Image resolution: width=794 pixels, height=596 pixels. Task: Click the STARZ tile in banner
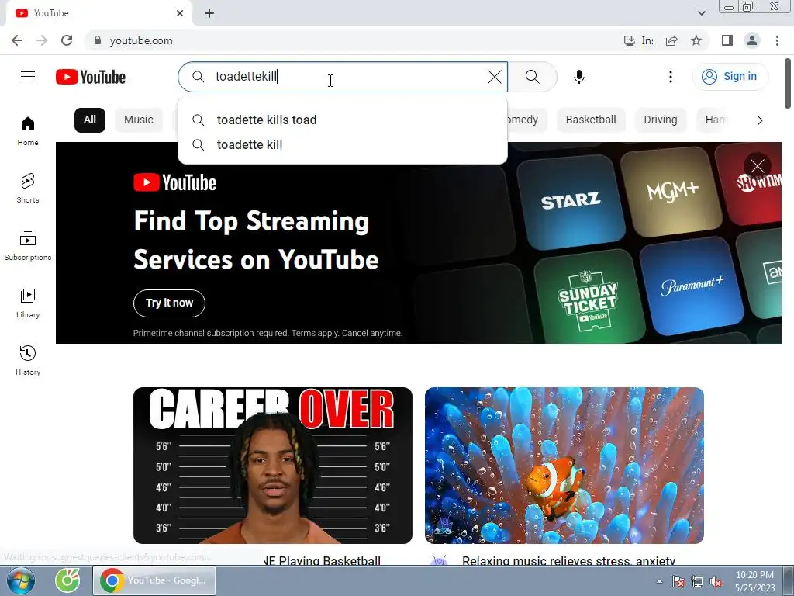571,201
